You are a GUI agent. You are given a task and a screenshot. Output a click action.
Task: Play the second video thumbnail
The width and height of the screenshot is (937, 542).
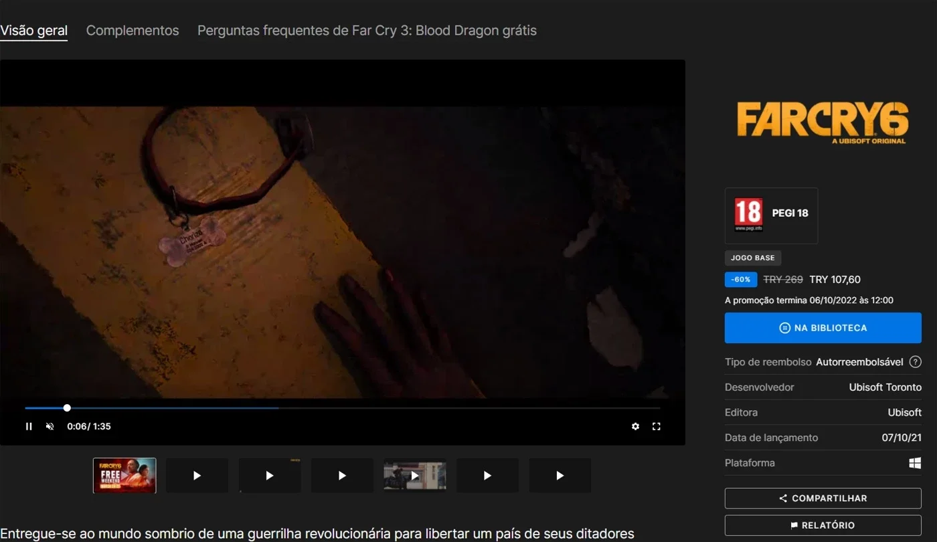[x=197, y=475]
